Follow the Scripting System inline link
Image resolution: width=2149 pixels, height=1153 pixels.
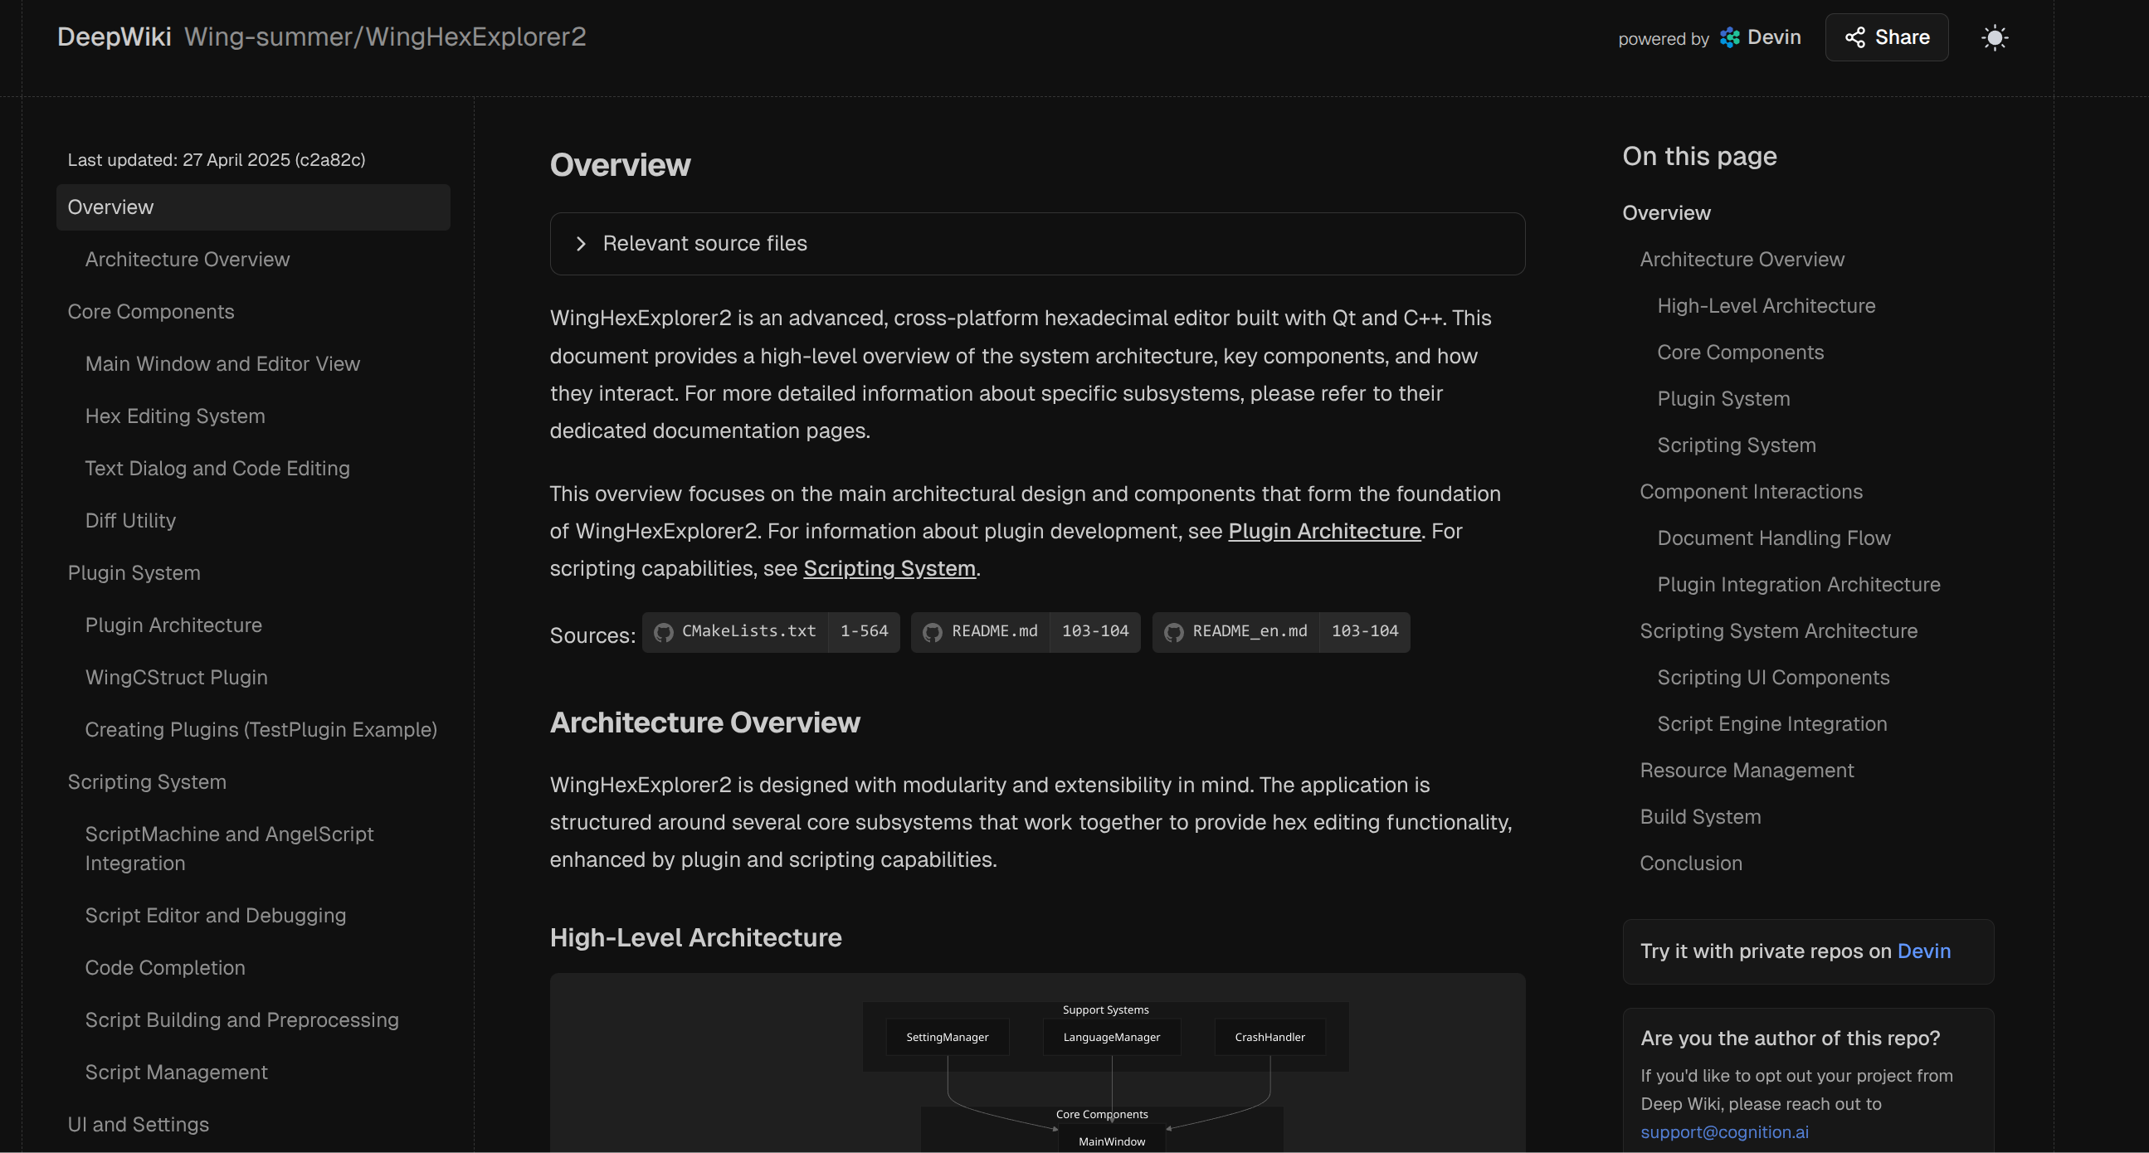pyautogui.click(x=889, y=569)
